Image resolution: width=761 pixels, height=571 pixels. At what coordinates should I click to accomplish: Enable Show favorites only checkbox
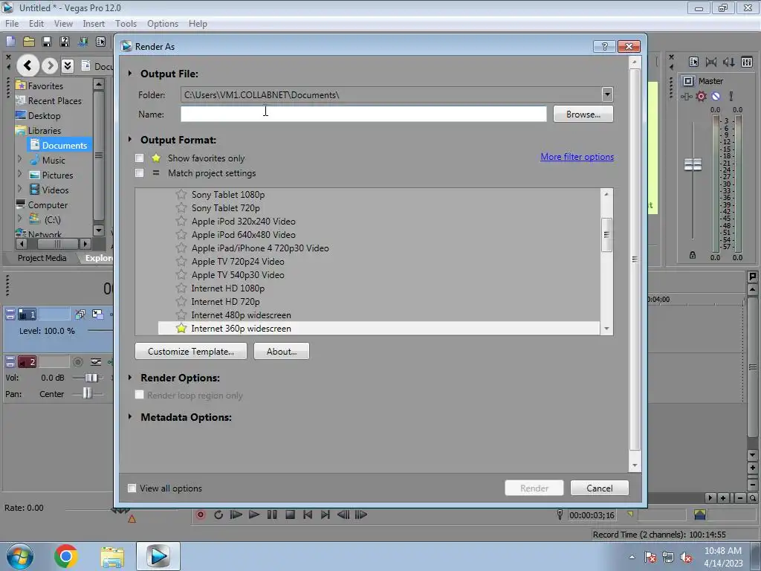(x=139, y=158)
